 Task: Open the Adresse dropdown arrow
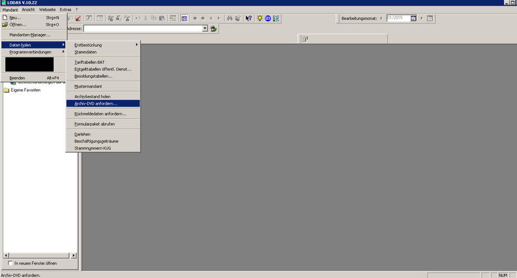(x=205, y=29)
